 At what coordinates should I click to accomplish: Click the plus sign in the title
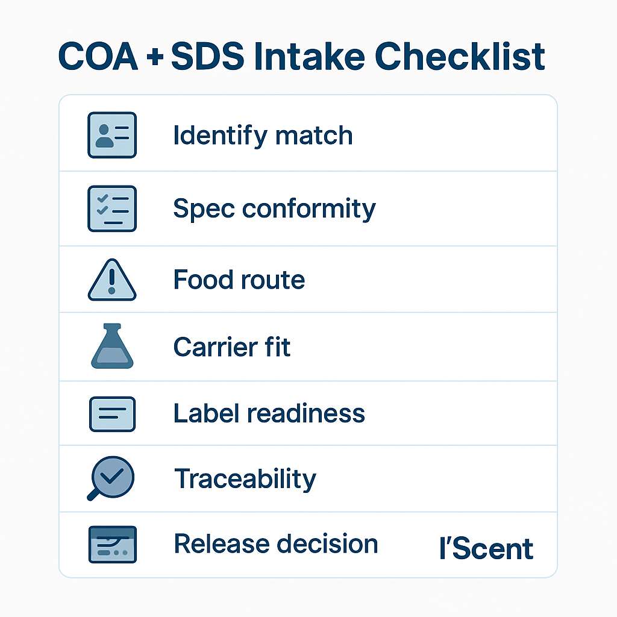155,58
